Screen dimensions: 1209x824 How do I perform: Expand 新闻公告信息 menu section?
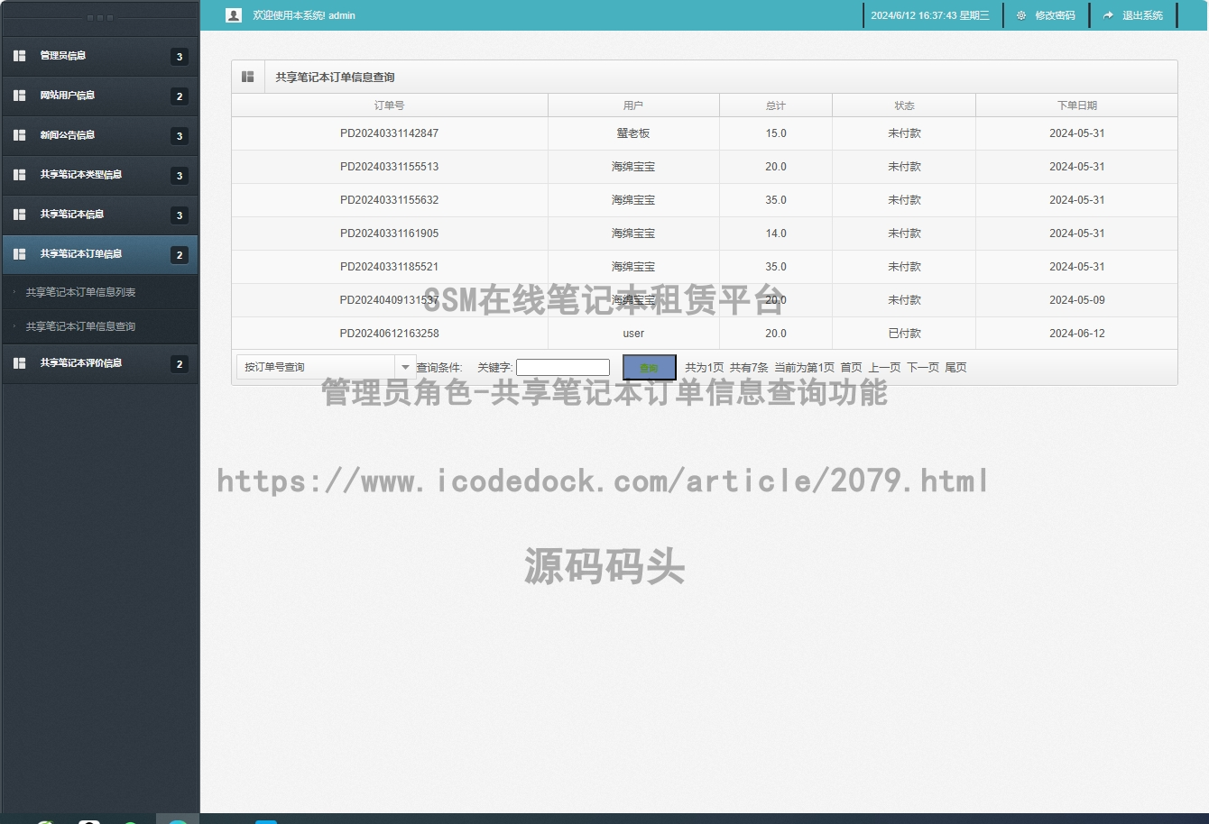coord(99,135)
